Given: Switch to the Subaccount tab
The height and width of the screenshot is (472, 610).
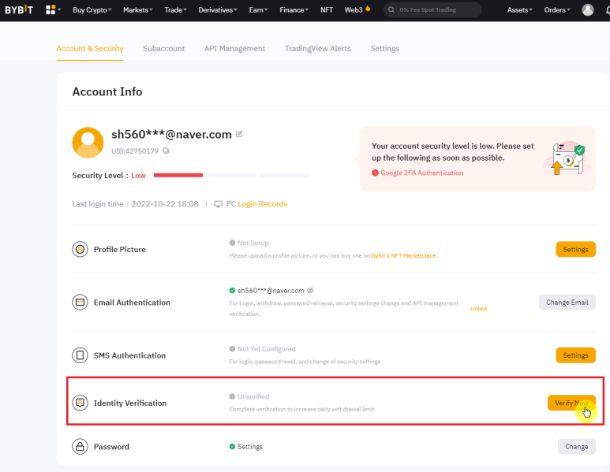Looking at the screenshot, I should point(164,49).
